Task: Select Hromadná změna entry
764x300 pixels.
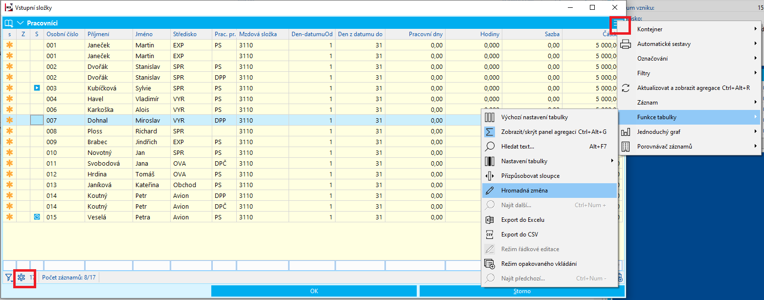Action: coord(550,191)
